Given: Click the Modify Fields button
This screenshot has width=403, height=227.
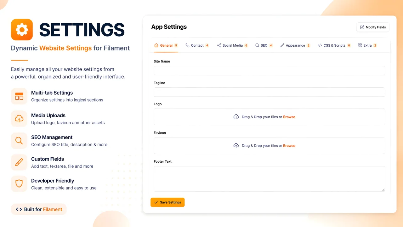Looking at the screenshot, I should pyautogui.click(x=373, y=27).
